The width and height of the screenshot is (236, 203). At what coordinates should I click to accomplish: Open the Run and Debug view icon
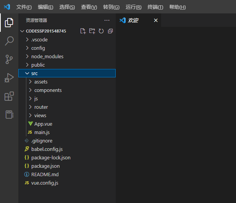(x=9, y=78)
